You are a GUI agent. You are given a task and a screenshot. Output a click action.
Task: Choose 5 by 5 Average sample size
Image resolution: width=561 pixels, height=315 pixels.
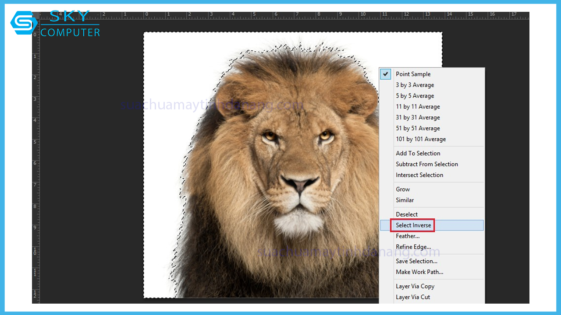click(x=415, y=96)
